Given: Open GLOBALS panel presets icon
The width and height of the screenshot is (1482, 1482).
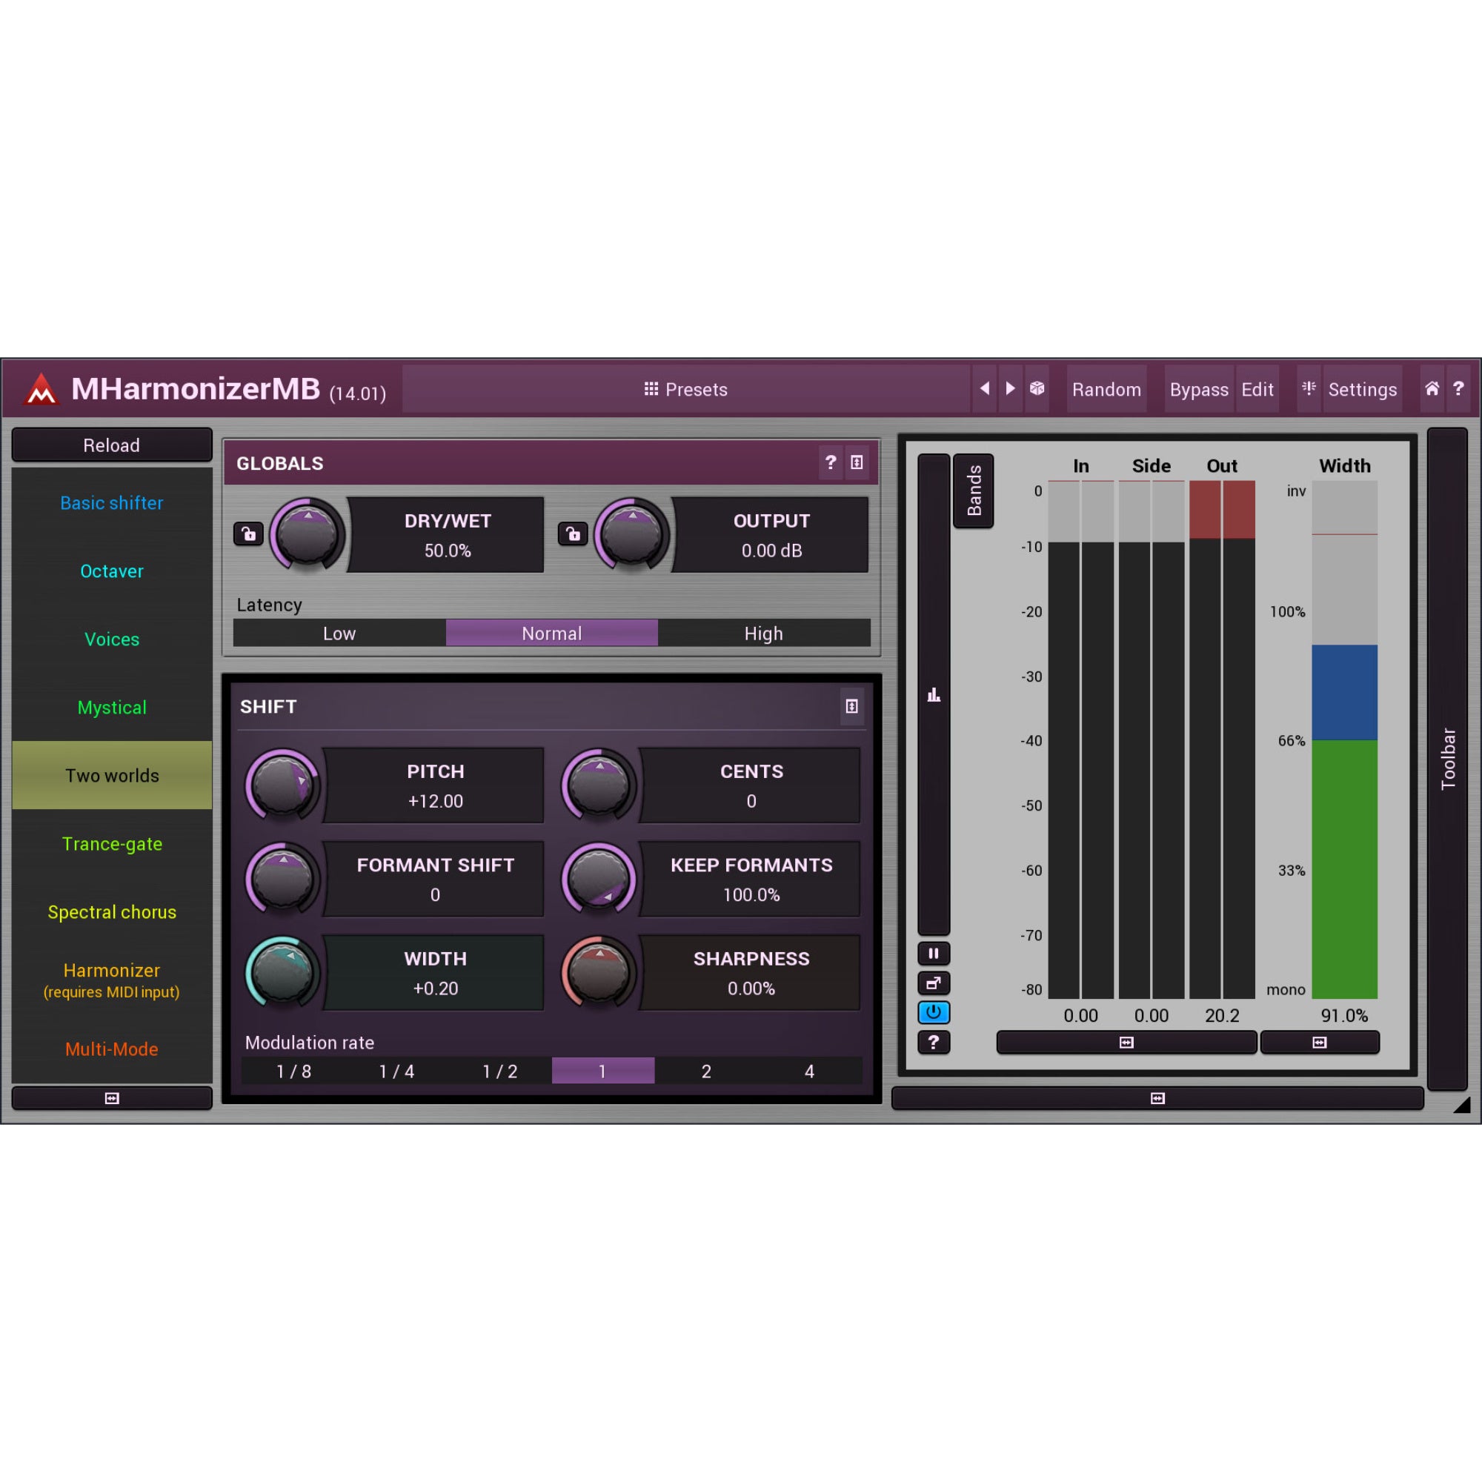Looking at the screenshot, I should [x=857, y=462].
